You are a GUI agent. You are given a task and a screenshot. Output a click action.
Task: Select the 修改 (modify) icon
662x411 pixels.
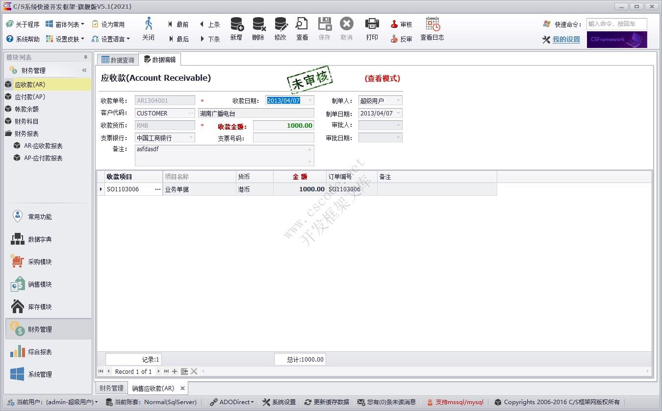click(x=280, y=29)
